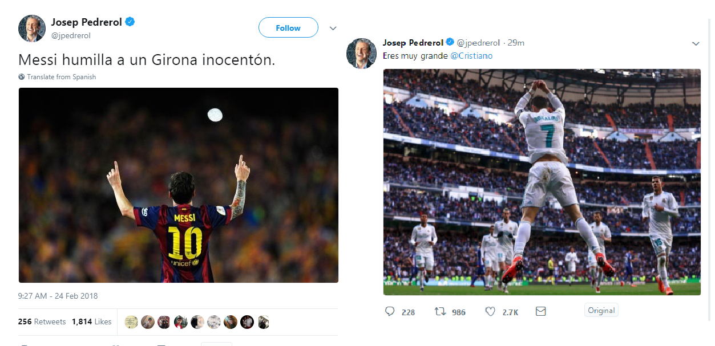The height and width of the screenshot is (346, 715).
Task: Follow Josep Pedrerol
Action: pyautogui.click(x=288, y=28)
